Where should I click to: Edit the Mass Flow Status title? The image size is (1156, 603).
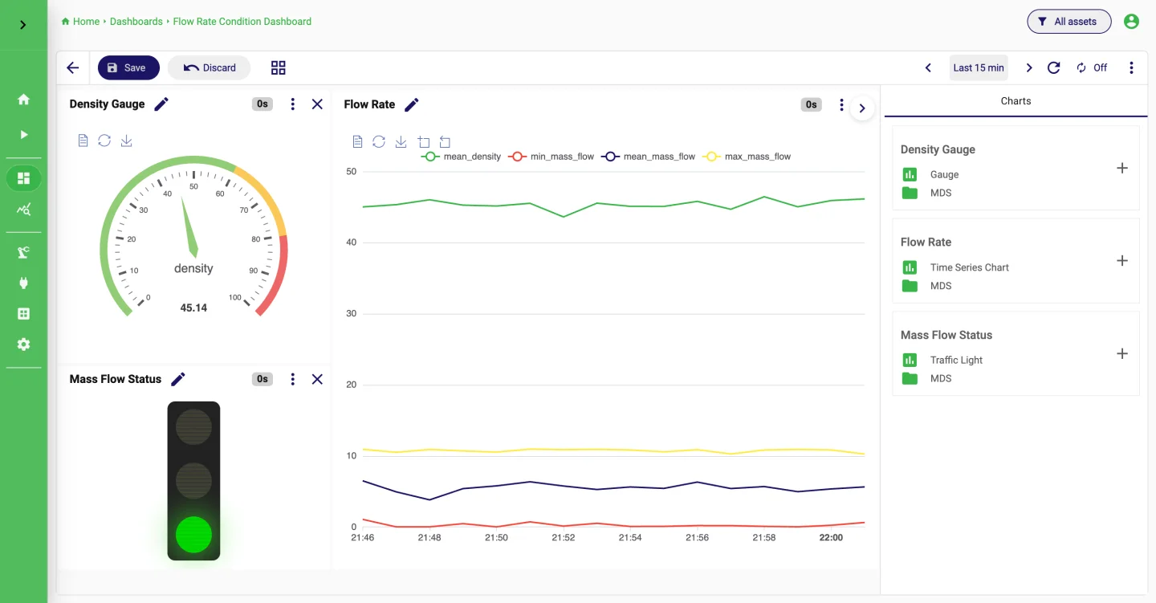point(178,379)
